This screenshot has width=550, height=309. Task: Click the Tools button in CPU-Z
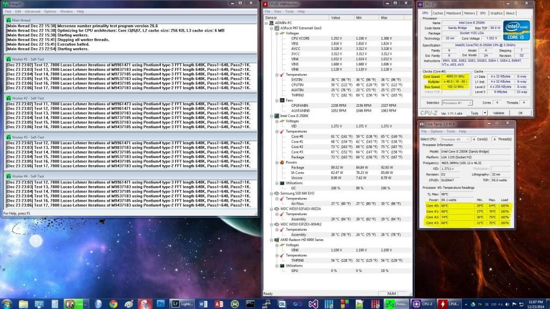click(474, 113)
